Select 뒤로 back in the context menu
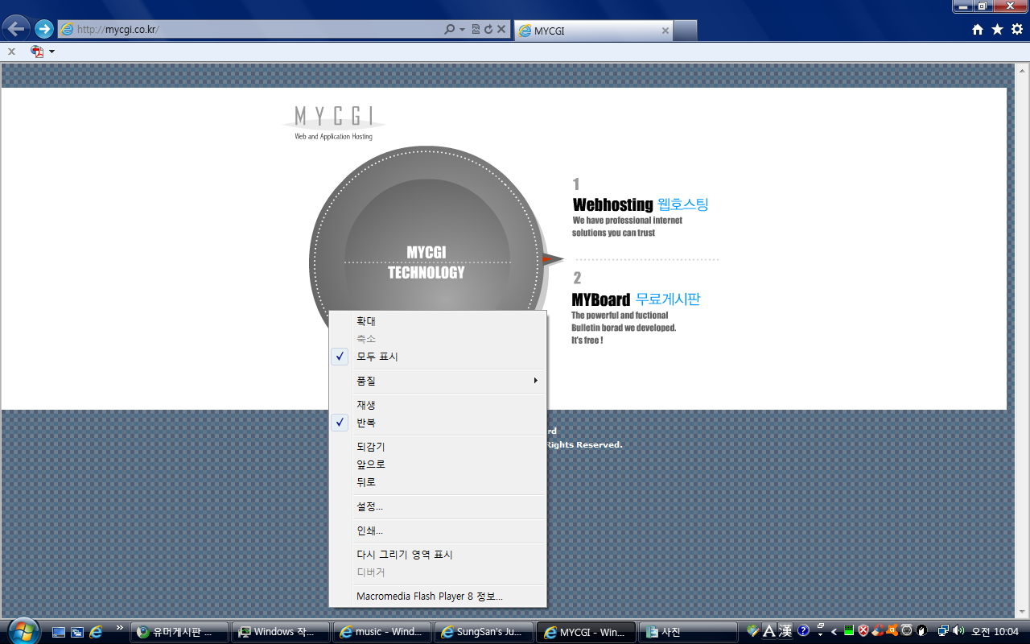Screen dimensions: 1030x644 (x=438, y=482)
